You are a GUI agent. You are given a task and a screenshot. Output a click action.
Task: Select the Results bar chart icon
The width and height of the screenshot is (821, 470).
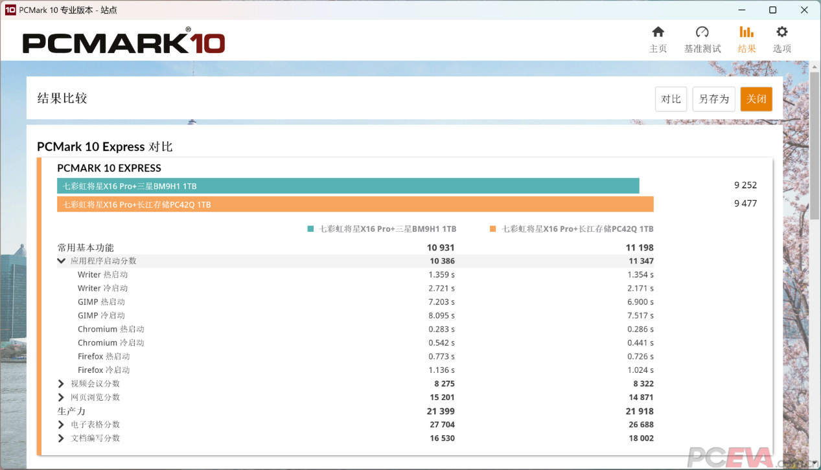coord(746,32)
